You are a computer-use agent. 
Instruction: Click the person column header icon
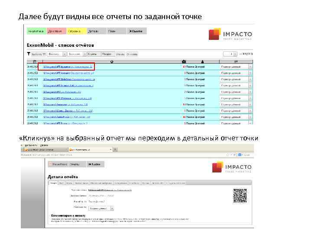[202, 62]
